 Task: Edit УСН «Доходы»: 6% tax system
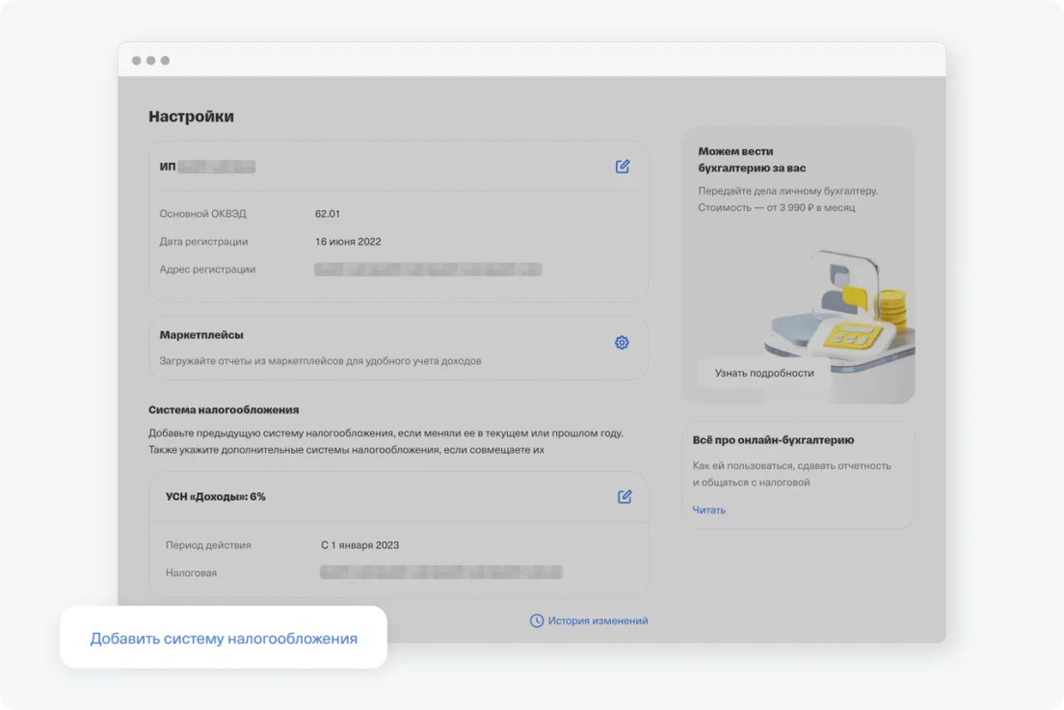(625, 496)
